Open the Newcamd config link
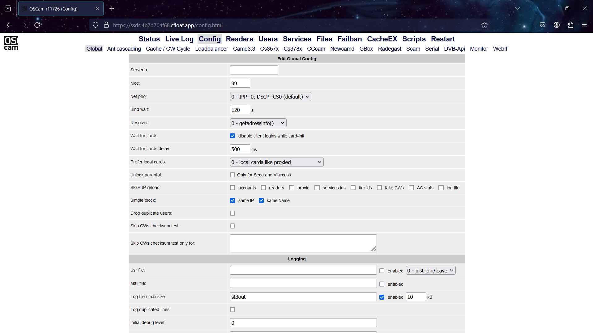Image resolution: width=593 pixels, height=333 pixels. click(x=342, y=49)
